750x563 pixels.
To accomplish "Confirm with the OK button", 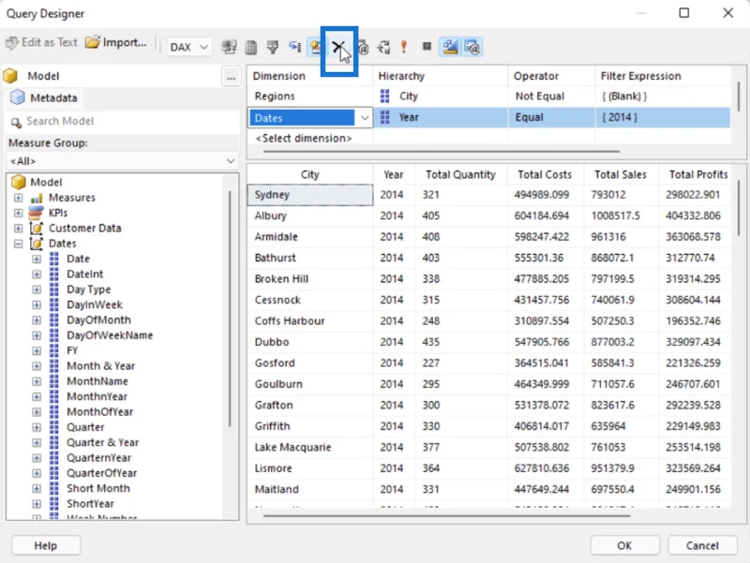I will click(x=624, y=546).
